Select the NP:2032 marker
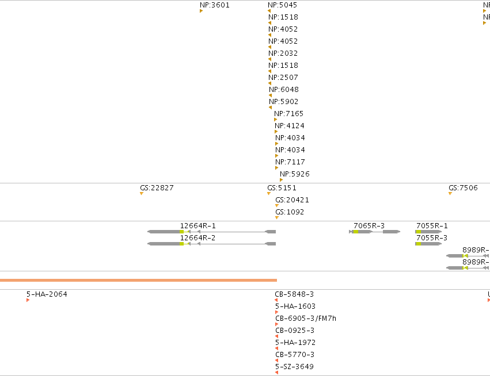This screenshot has height=376, width=490. 269,59
